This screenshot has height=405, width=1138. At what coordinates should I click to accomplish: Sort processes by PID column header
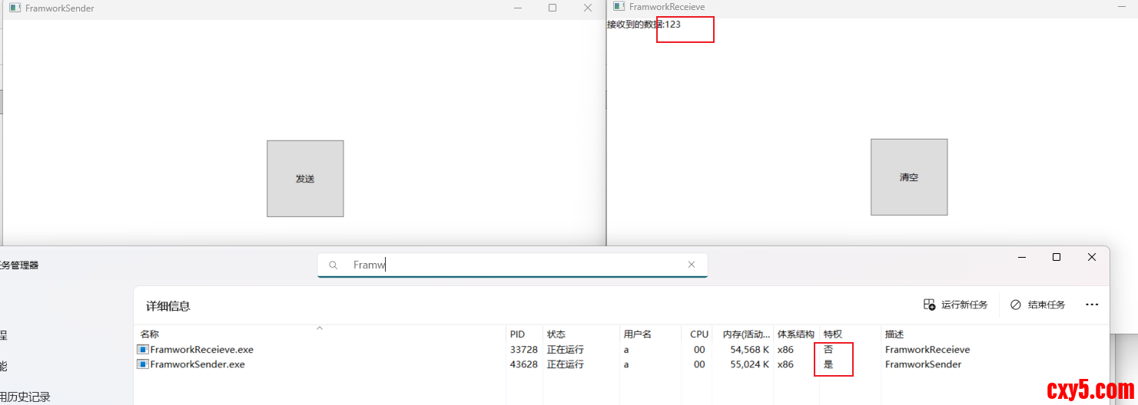(x=517, y=334)
